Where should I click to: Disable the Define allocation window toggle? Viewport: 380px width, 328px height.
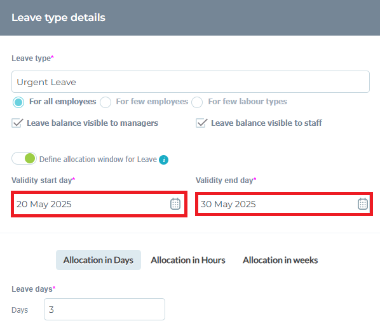(x=24, y=158)
